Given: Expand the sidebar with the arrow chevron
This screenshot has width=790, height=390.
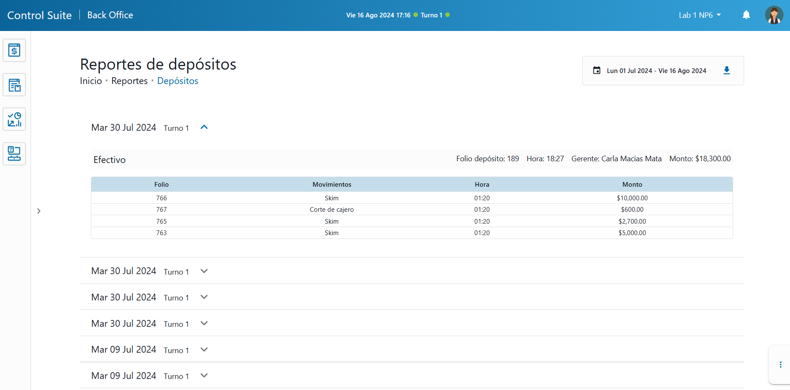Looking at the screenshot, I should point(39,211).
